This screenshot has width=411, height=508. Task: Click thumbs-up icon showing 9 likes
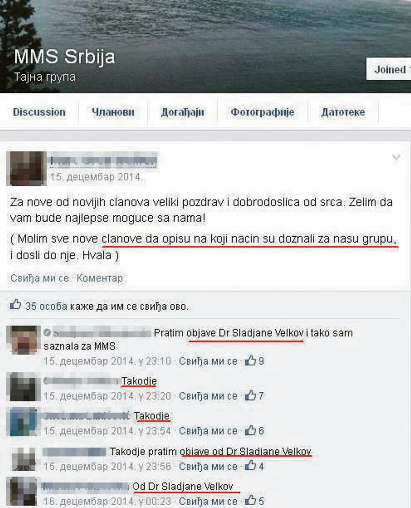coord(250,360)
